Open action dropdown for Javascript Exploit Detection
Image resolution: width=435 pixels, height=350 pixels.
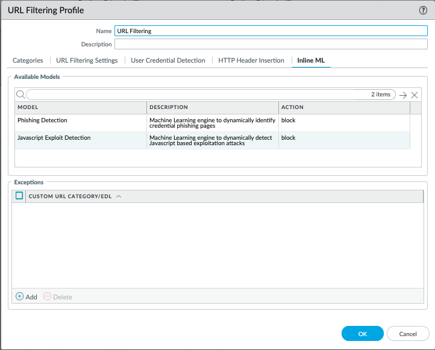pyautogui.click(x=343, y=138)
